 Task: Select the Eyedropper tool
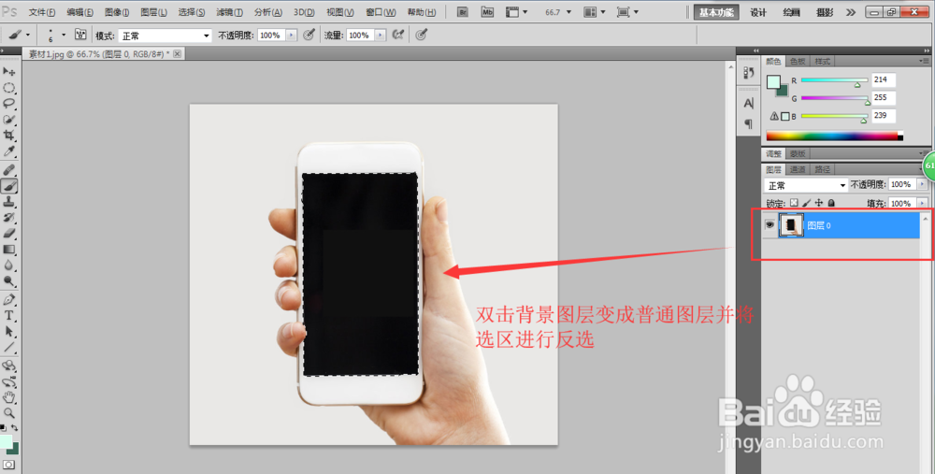[x=9, y=151]
